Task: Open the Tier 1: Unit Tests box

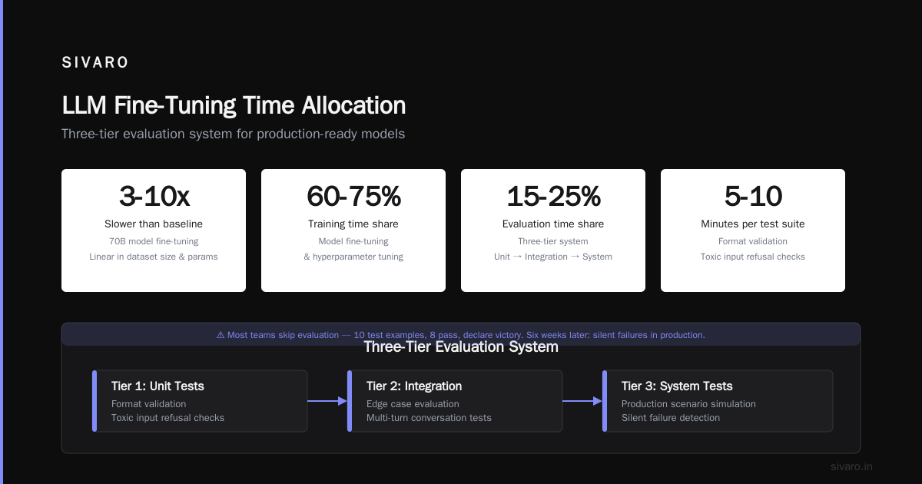Action: tap(200, 401)
